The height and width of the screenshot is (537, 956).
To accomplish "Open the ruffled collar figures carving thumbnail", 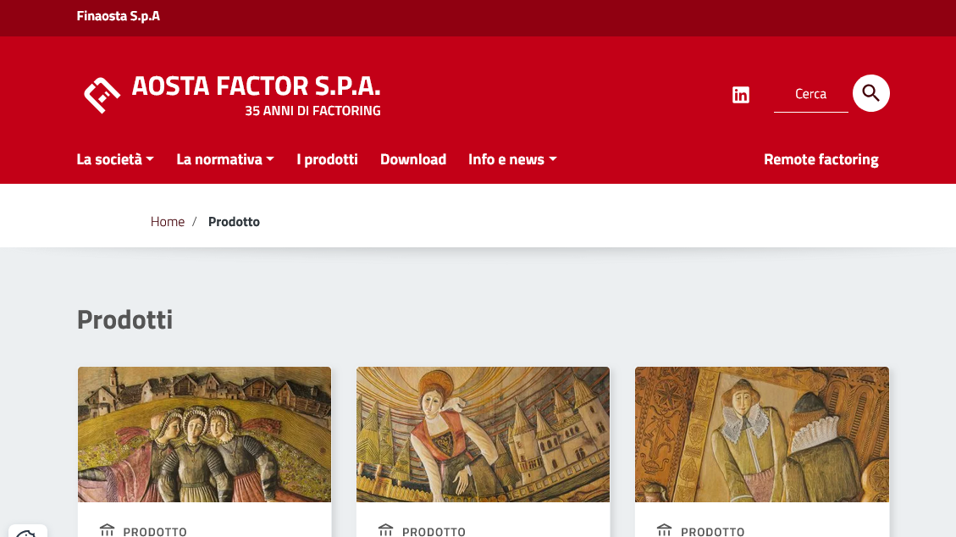I will (761, 434).
